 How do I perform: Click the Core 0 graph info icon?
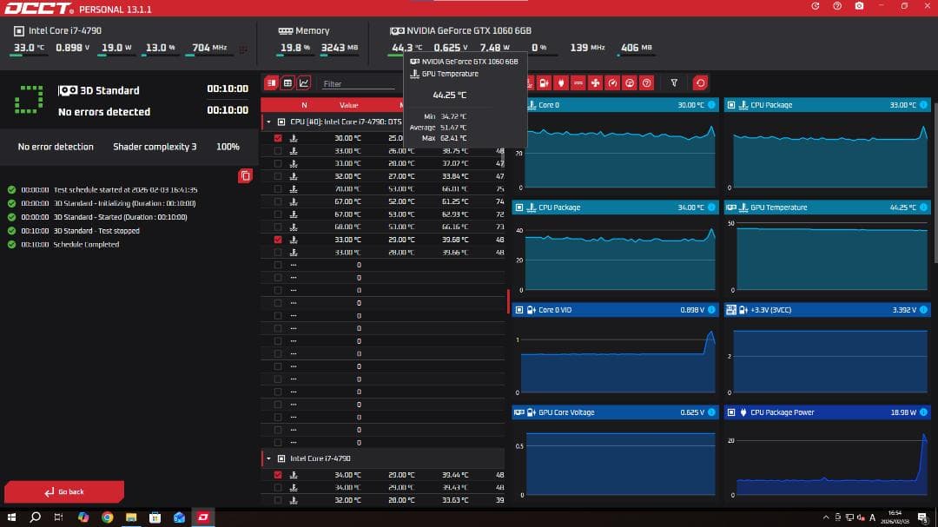coord(711,105)
